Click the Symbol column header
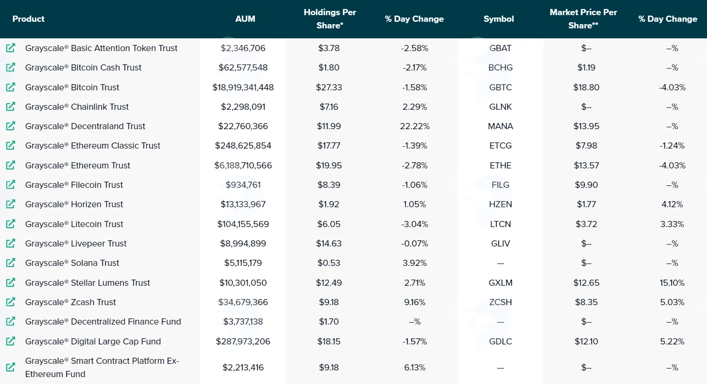The image size is (707, 387). tap(499, 19)
